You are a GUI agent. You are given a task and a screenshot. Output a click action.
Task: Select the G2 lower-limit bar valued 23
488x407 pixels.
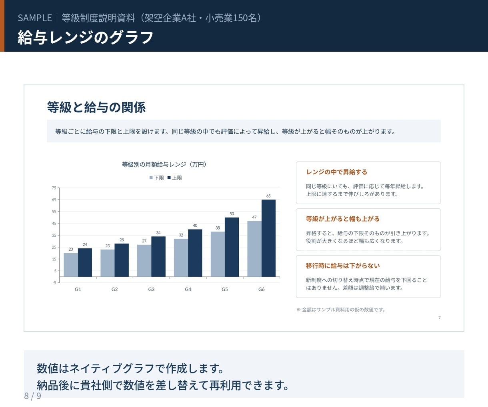pos(108,263)
